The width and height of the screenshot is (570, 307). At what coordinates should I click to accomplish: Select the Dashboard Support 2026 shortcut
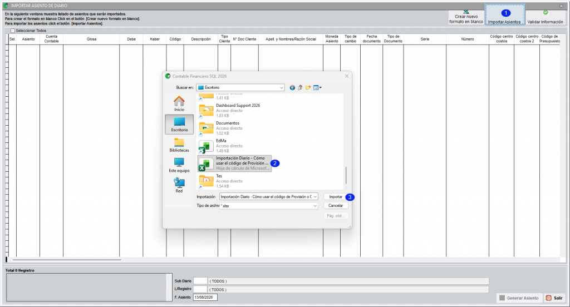(x=234, y=111)
